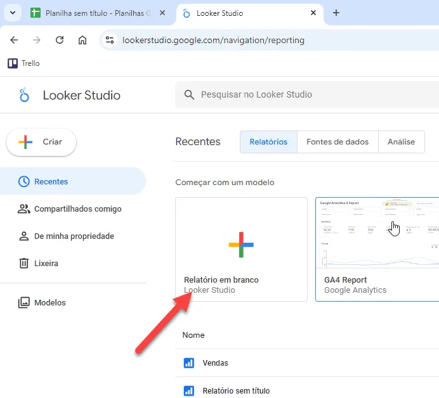Click the Looker Studio logo icon
Screen dimensions: 439x398
[x=24, y=95]
